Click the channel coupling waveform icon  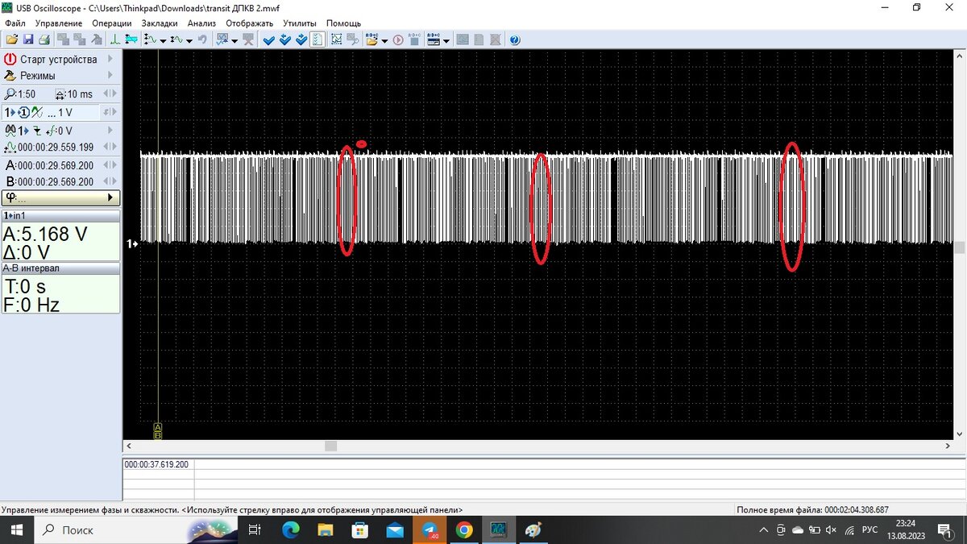tap(37, 112)
